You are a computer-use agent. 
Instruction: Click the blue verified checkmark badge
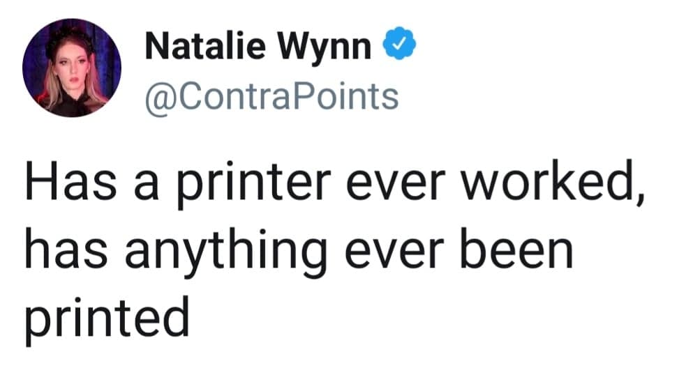pos(401,49)
